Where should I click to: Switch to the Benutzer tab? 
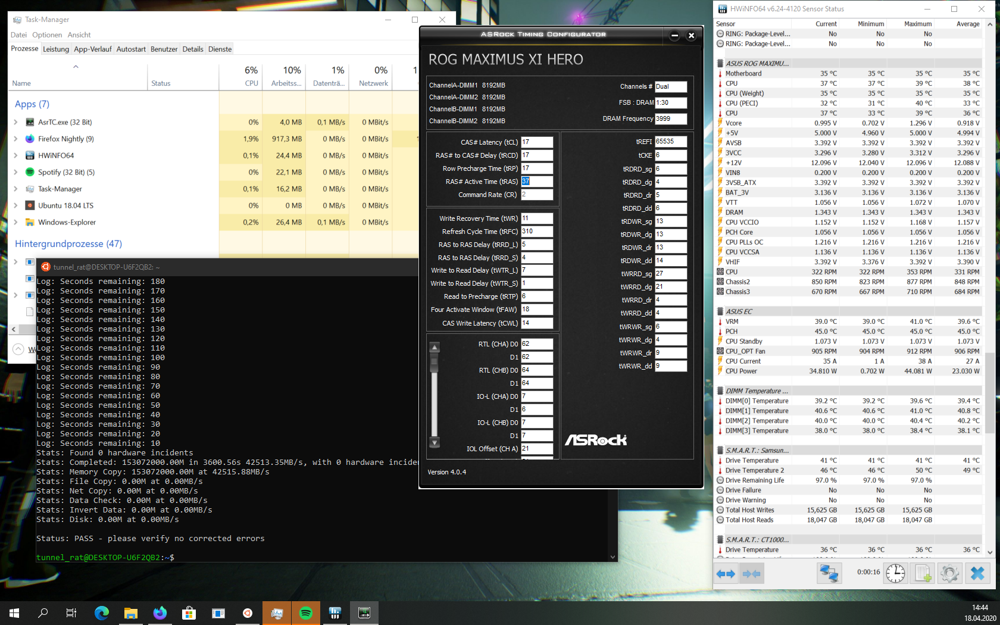[x=164, y=49]
